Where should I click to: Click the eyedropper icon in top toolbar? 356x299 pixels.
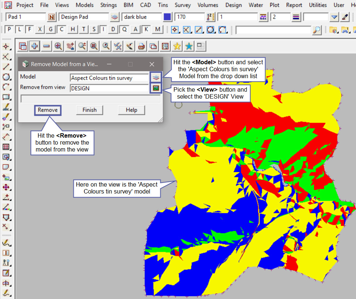pos(345,17)
